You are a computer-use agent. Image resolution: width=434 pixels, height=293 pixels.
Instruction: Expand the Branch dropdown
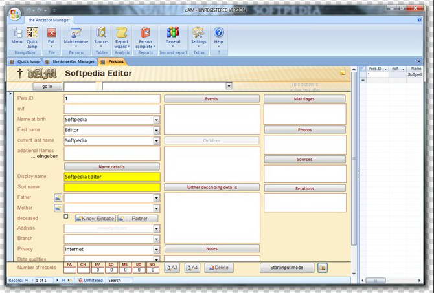[157, 239]
